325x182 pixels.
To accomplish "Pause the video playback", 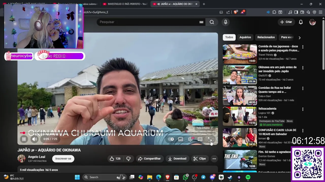I will pyautogui.click(x=24, y=139).
